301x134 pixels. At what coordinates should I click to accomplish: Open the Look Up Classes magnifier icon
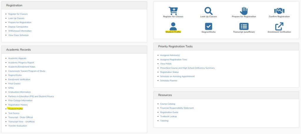pos(208,11)
